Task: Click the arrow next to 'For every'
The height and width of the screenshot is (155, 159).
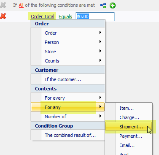Action: click(x=100, y=98)
